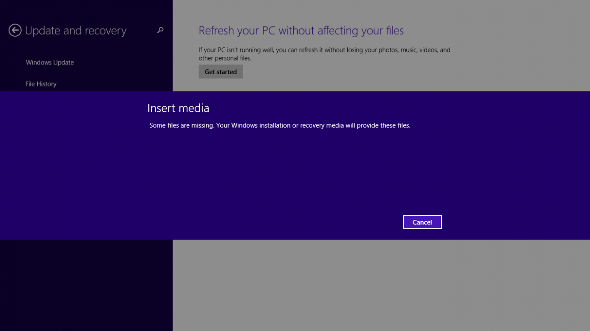Select Windows Update in the sidebar
The image size is (590, 331).
(50, 62)
